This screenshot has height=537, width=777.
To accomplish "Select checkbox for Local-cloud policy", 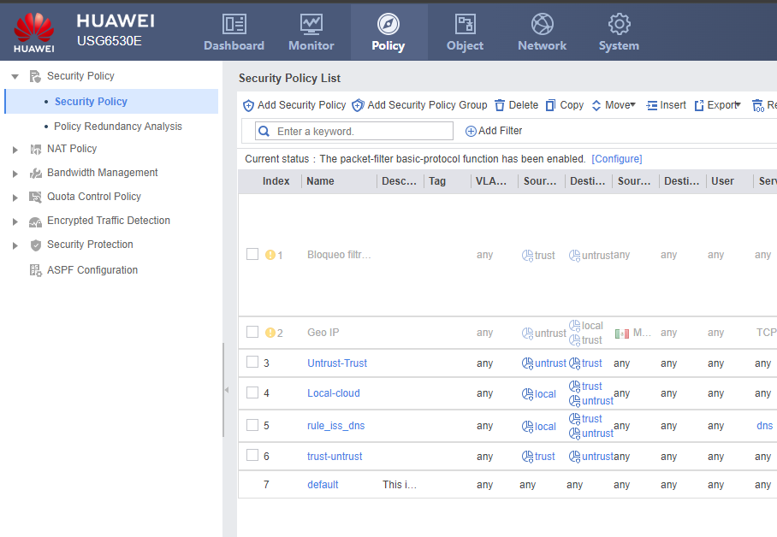I will tap(252, 392).
